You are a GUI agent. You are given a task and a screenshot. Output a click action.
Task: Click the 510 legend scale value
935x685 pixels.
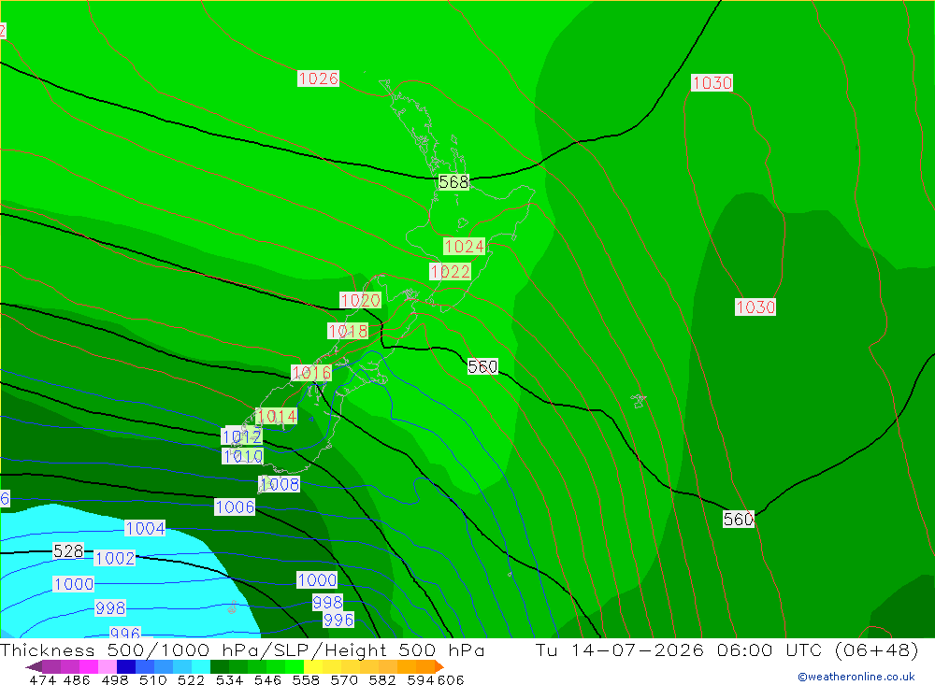(152, 679)
